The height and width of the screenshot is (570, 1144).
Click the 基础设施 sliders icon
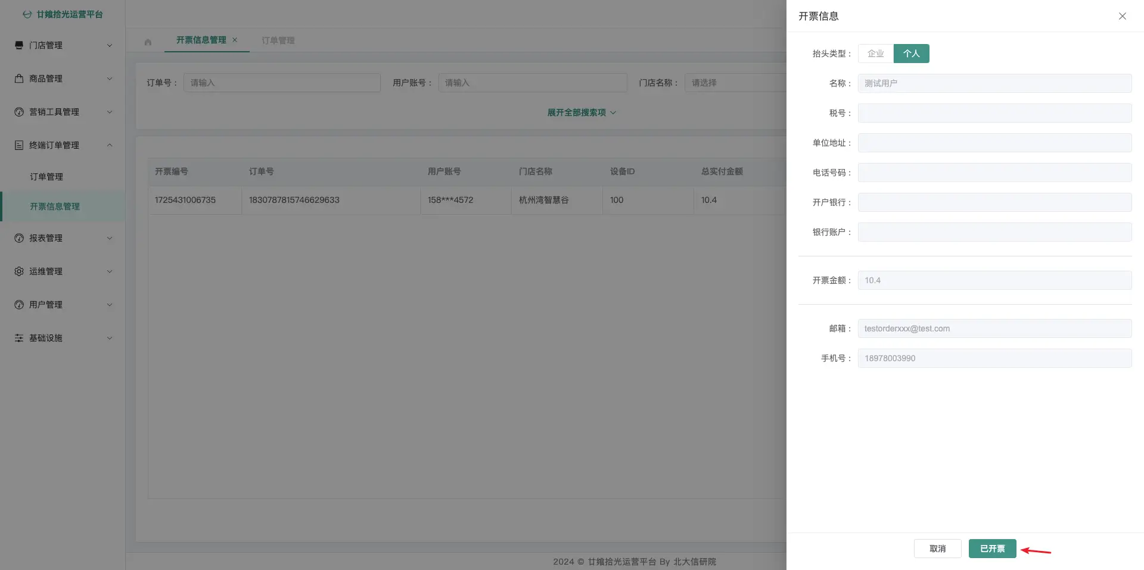(x=19, y=338)
